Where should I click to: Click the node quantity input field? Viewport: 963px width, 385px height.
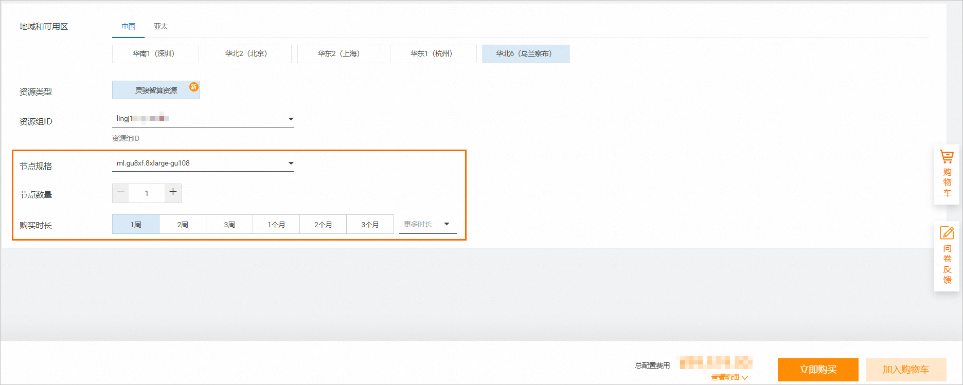pos(147,193)
